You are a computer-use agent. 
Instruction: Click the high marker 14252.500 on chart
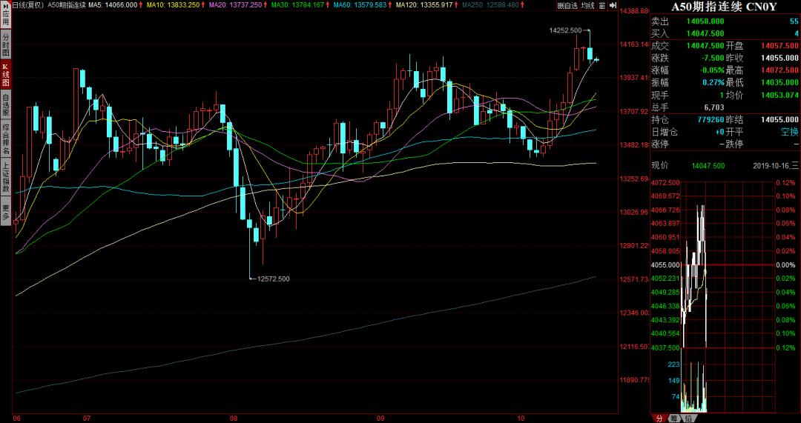click(565, 30)
